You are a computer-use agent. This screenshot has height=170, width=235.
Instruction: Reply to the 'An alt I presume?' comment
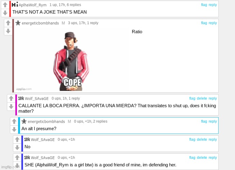(x=213, y=121)
